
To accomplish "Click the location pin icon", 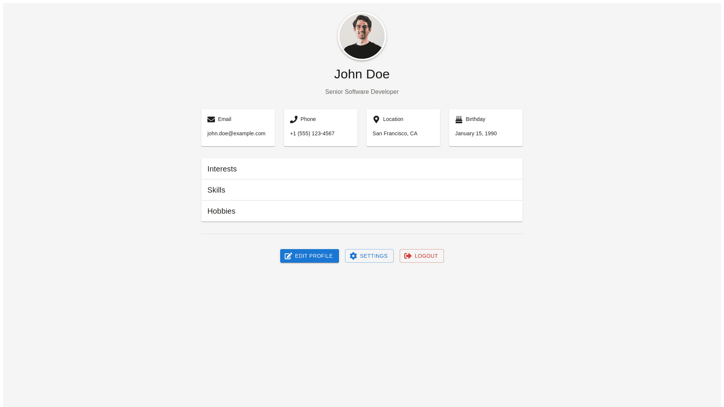I will (x=376, y=119).
